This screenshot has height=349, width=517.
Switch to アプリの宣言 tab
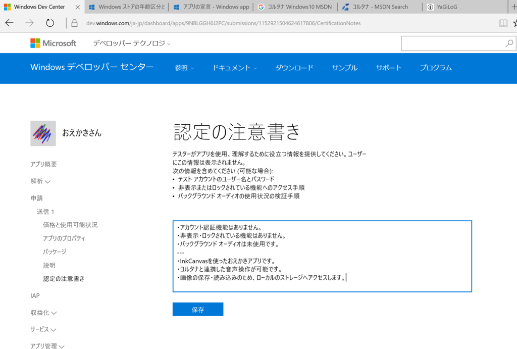point(211,7)
